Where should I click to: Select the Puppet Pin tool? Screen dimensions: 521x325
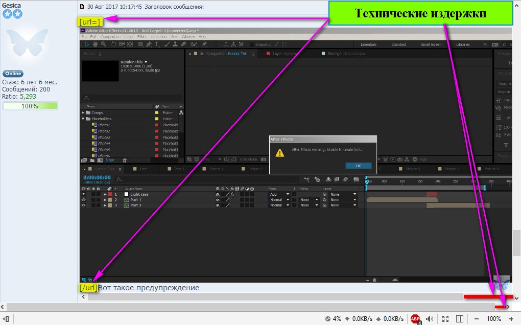tap(204, 44)
